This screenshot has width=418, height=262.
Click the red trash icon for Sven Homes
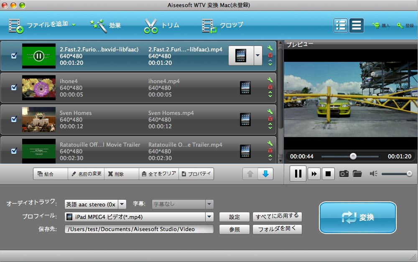point(270,119)
